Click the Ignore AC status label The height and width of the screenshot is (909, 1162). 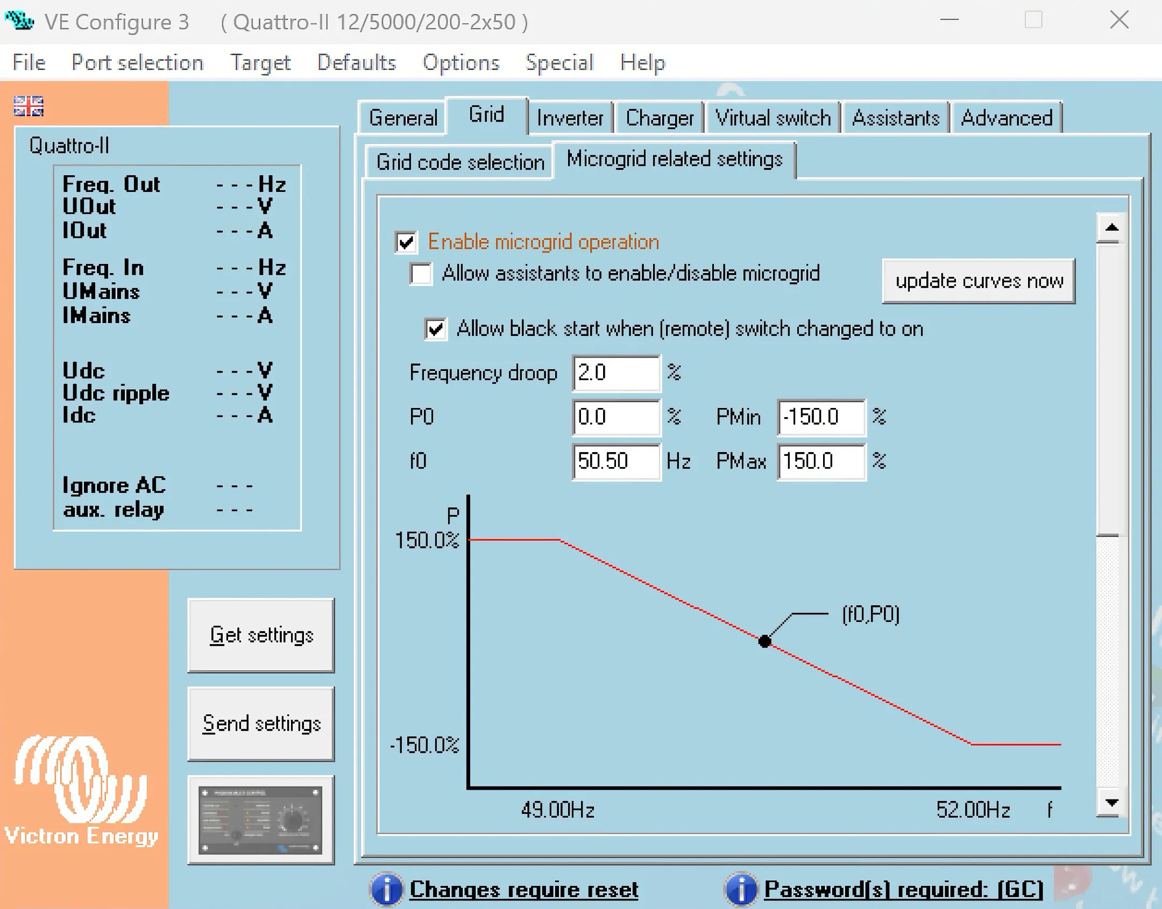point(115,485)
